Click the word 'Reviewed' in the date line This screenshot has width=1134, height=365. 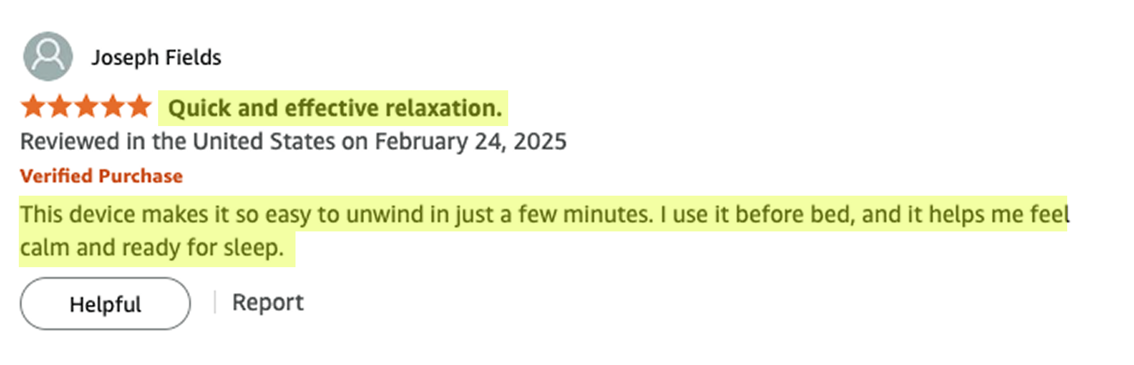point(70,142)
